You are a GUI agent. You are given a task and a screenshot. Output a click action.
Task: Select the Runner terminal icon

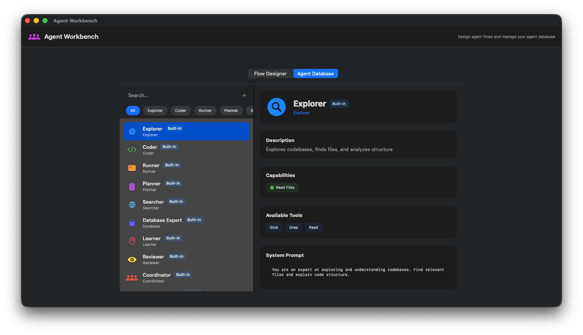tap(132, 168)
